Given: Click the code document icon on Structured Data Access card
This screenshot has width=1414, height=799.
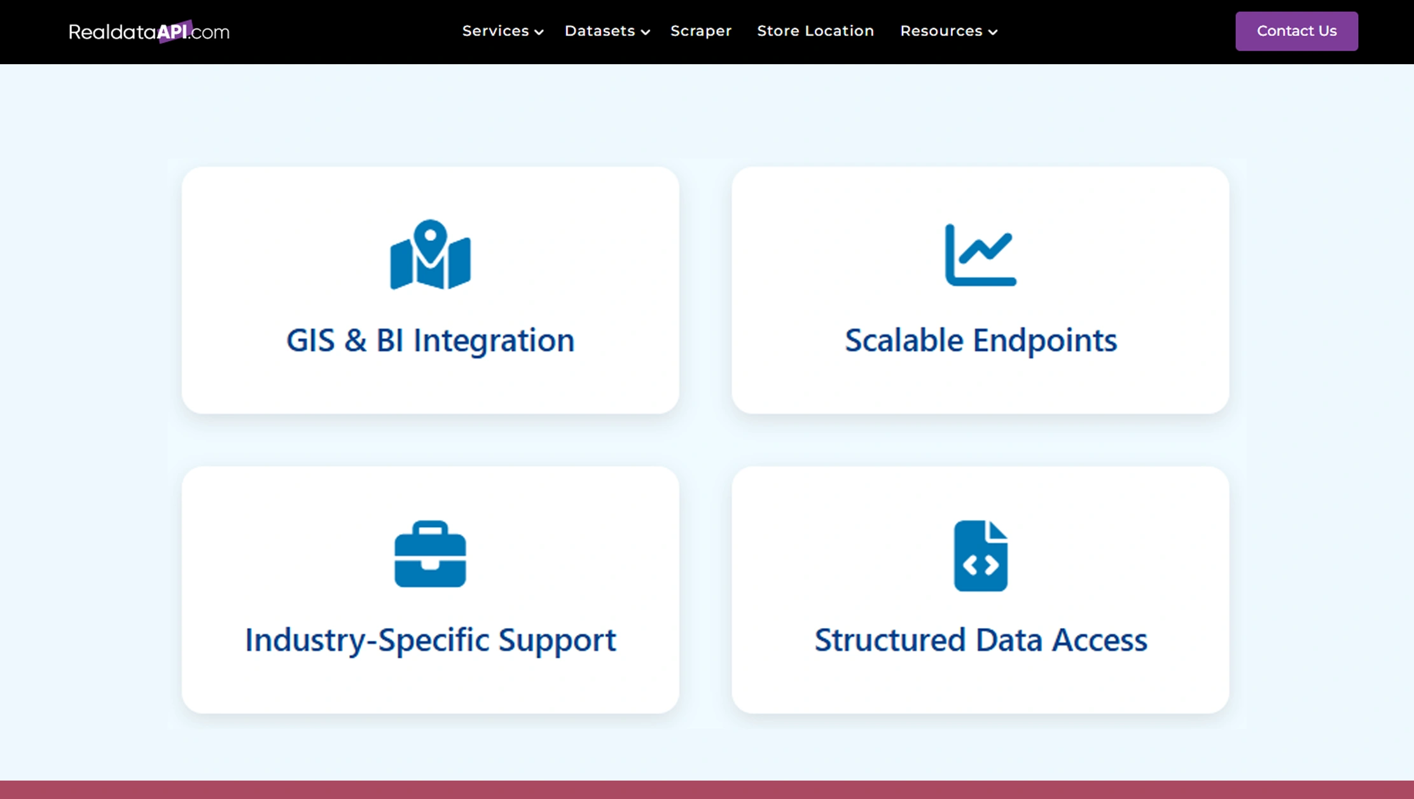Looking at the screenshot, I should point(980,556).
